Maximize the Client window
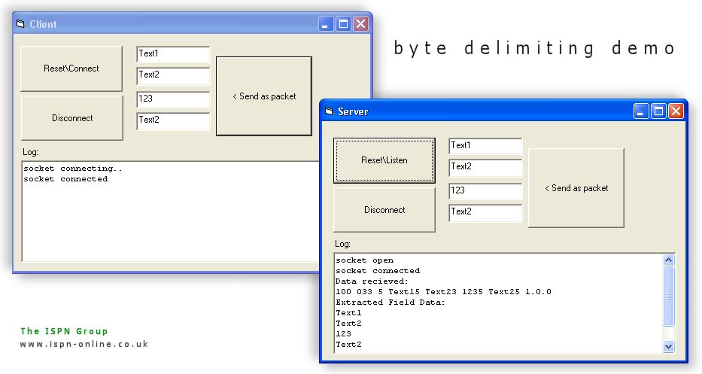This screenshot has width=702, height=374. [343, 24]
